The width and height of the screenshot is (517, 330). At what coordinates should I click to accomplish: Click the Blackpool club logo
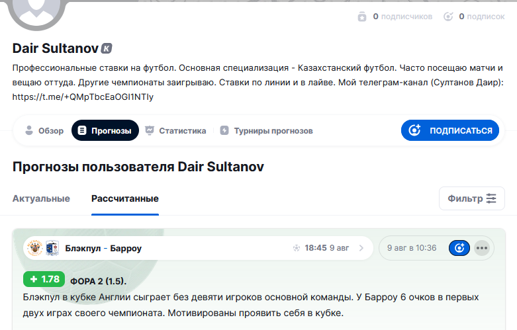[34, 248]
